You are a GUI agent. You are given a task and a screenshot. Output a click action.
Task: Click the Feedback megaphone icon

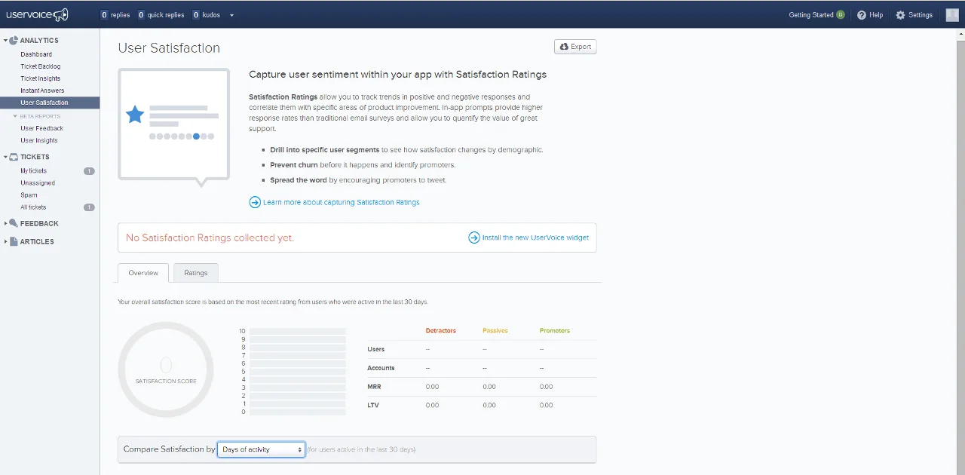(14, 223)
